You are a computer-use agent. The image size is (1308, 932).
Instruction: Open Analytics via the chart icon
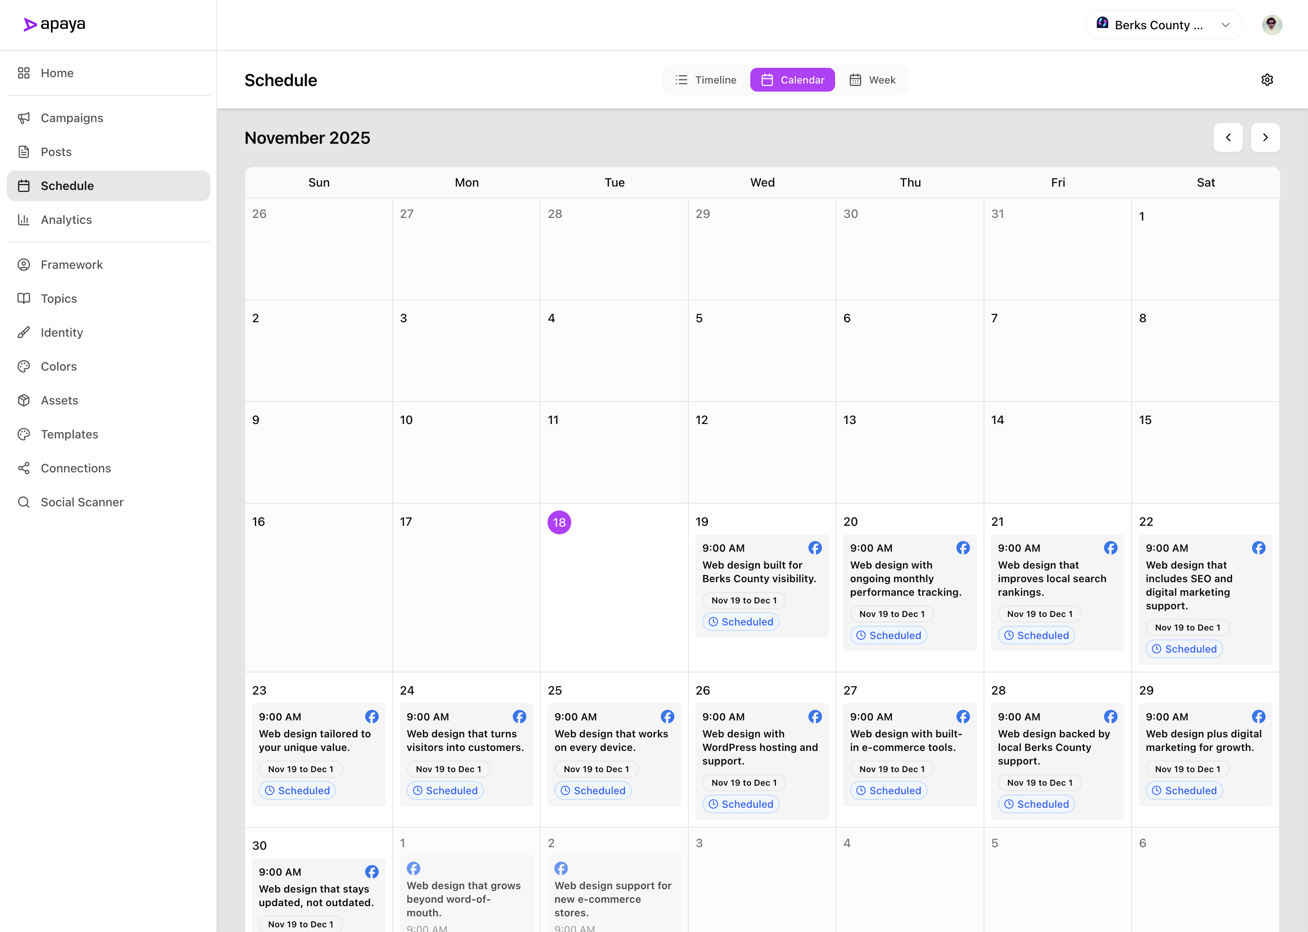[23, 220]
